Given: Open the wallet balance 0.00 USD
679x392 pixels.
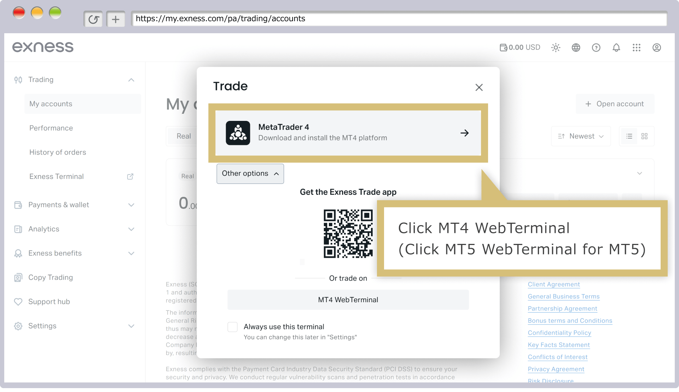Looking at the screenshot, I should pos(520,47).
